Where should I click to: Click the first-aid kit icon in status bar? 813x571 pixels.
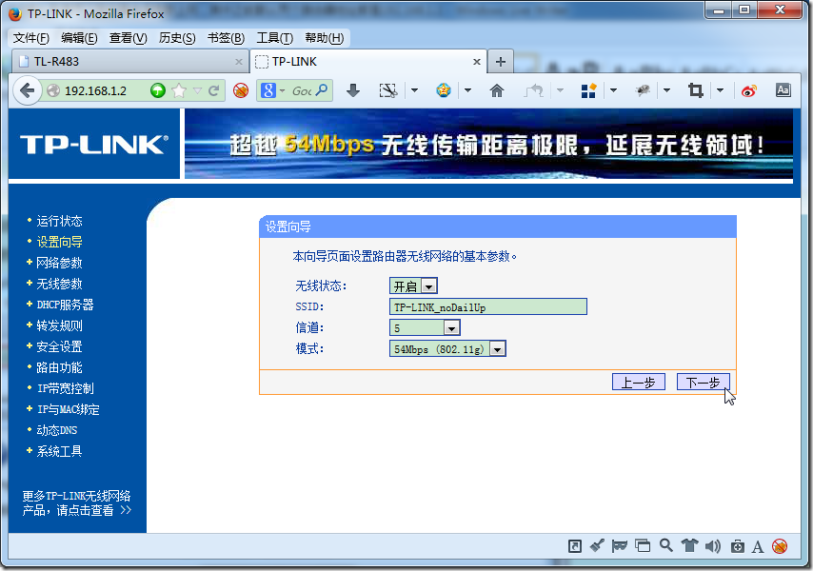pos(737,546)
